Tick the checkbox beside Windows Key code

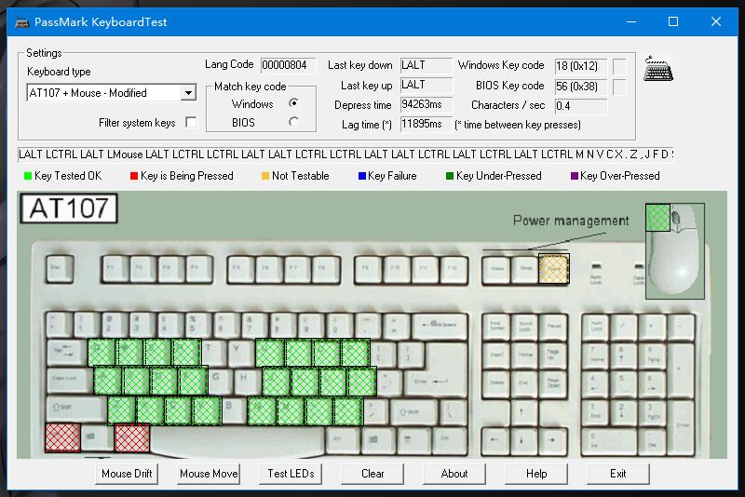(x=619, y=66)
